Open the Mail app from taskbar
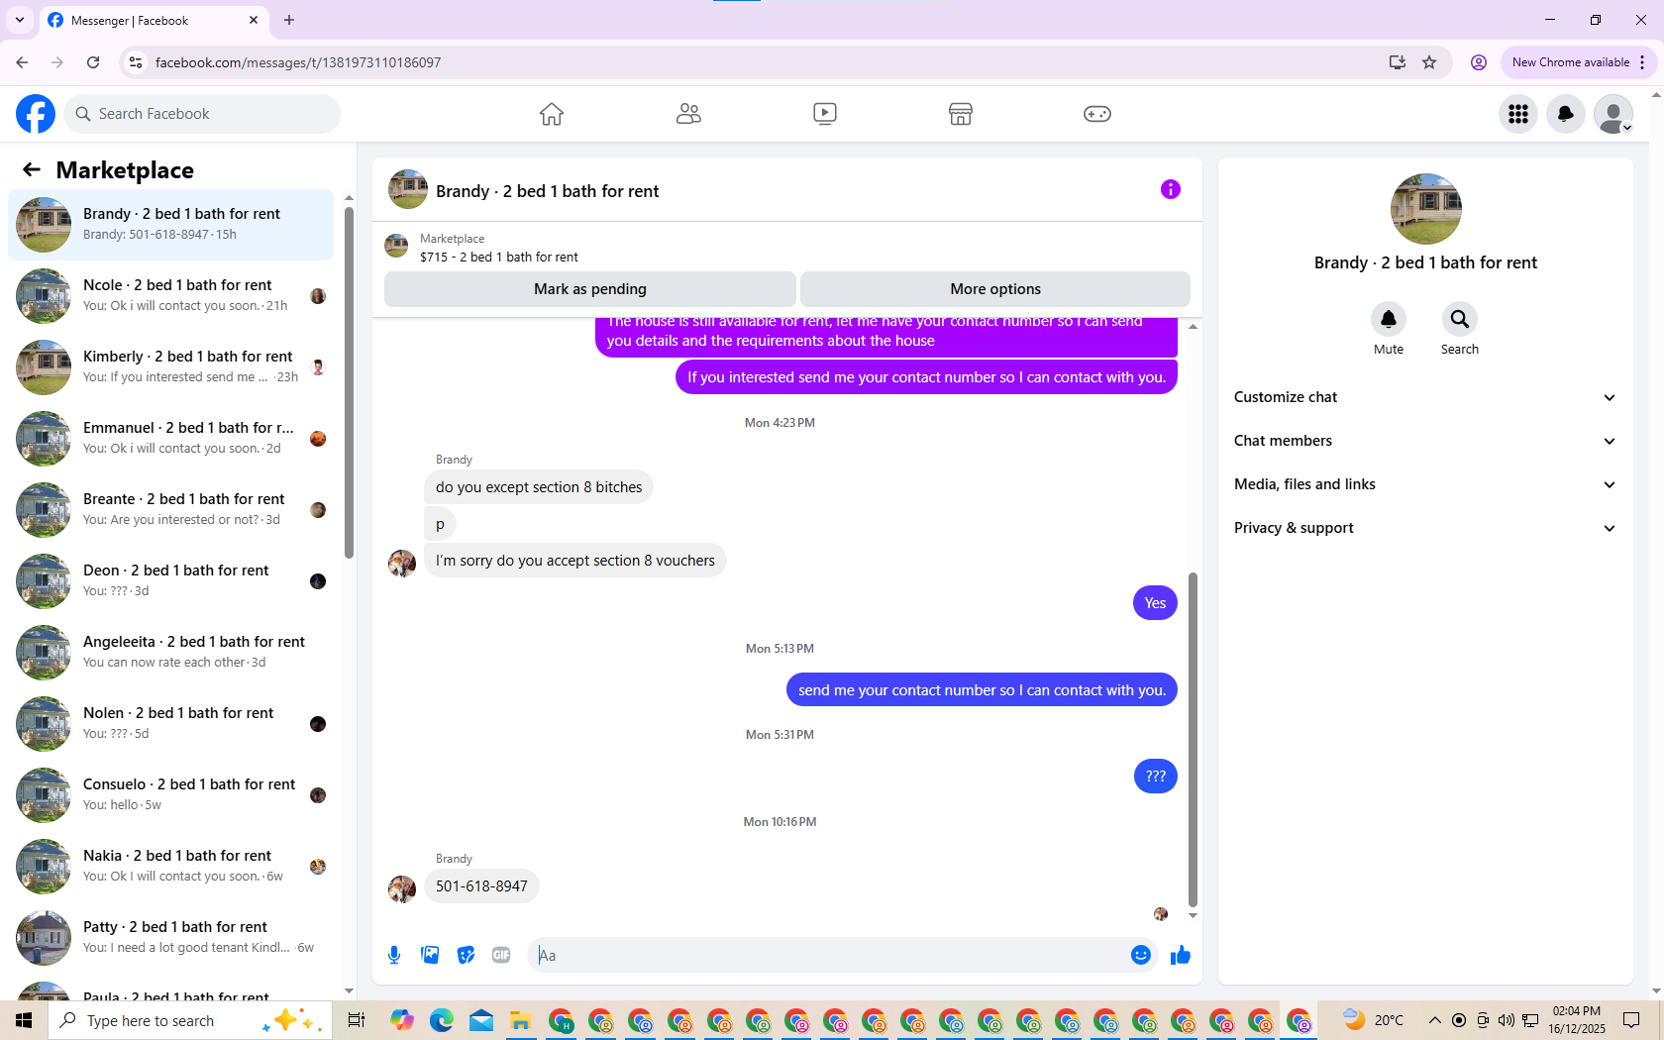This screenshot has height=1040, width=1664. pyautogui.click(x=481, y=1020)
